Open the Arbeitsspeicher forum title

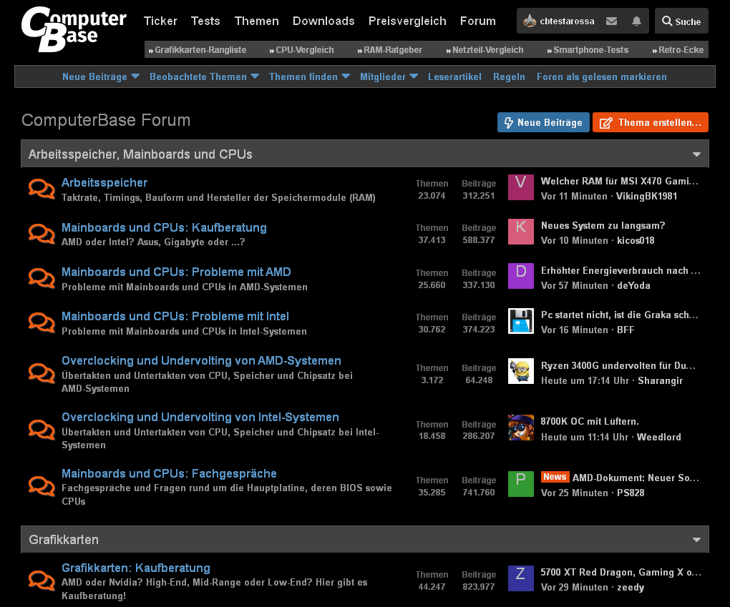(x=104, y=182)
